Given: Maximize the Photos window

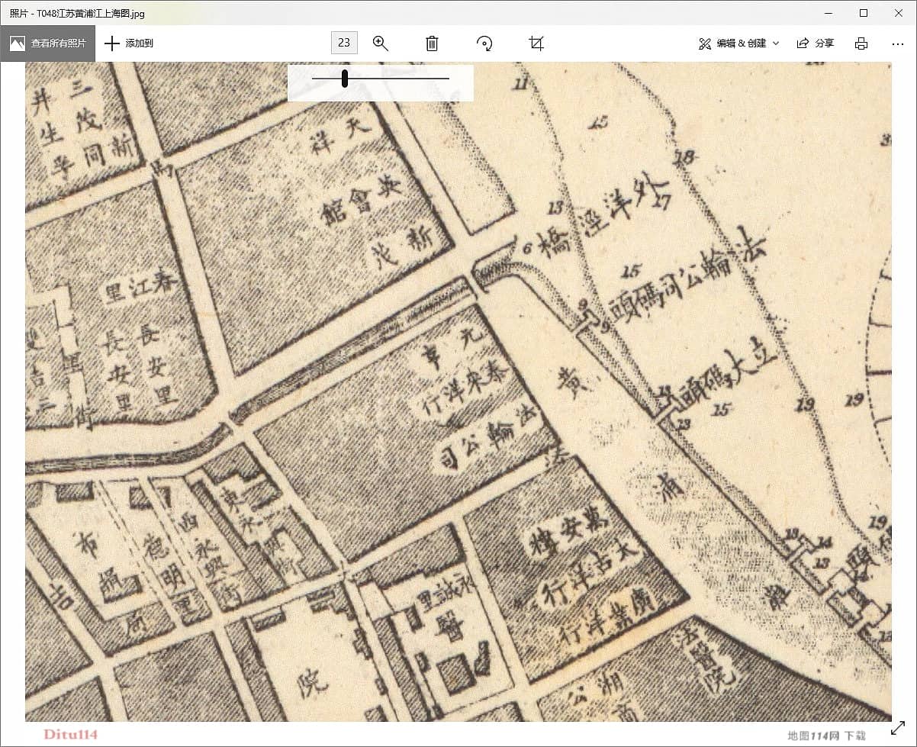Looking at the screenshot, I should point(864,13).
